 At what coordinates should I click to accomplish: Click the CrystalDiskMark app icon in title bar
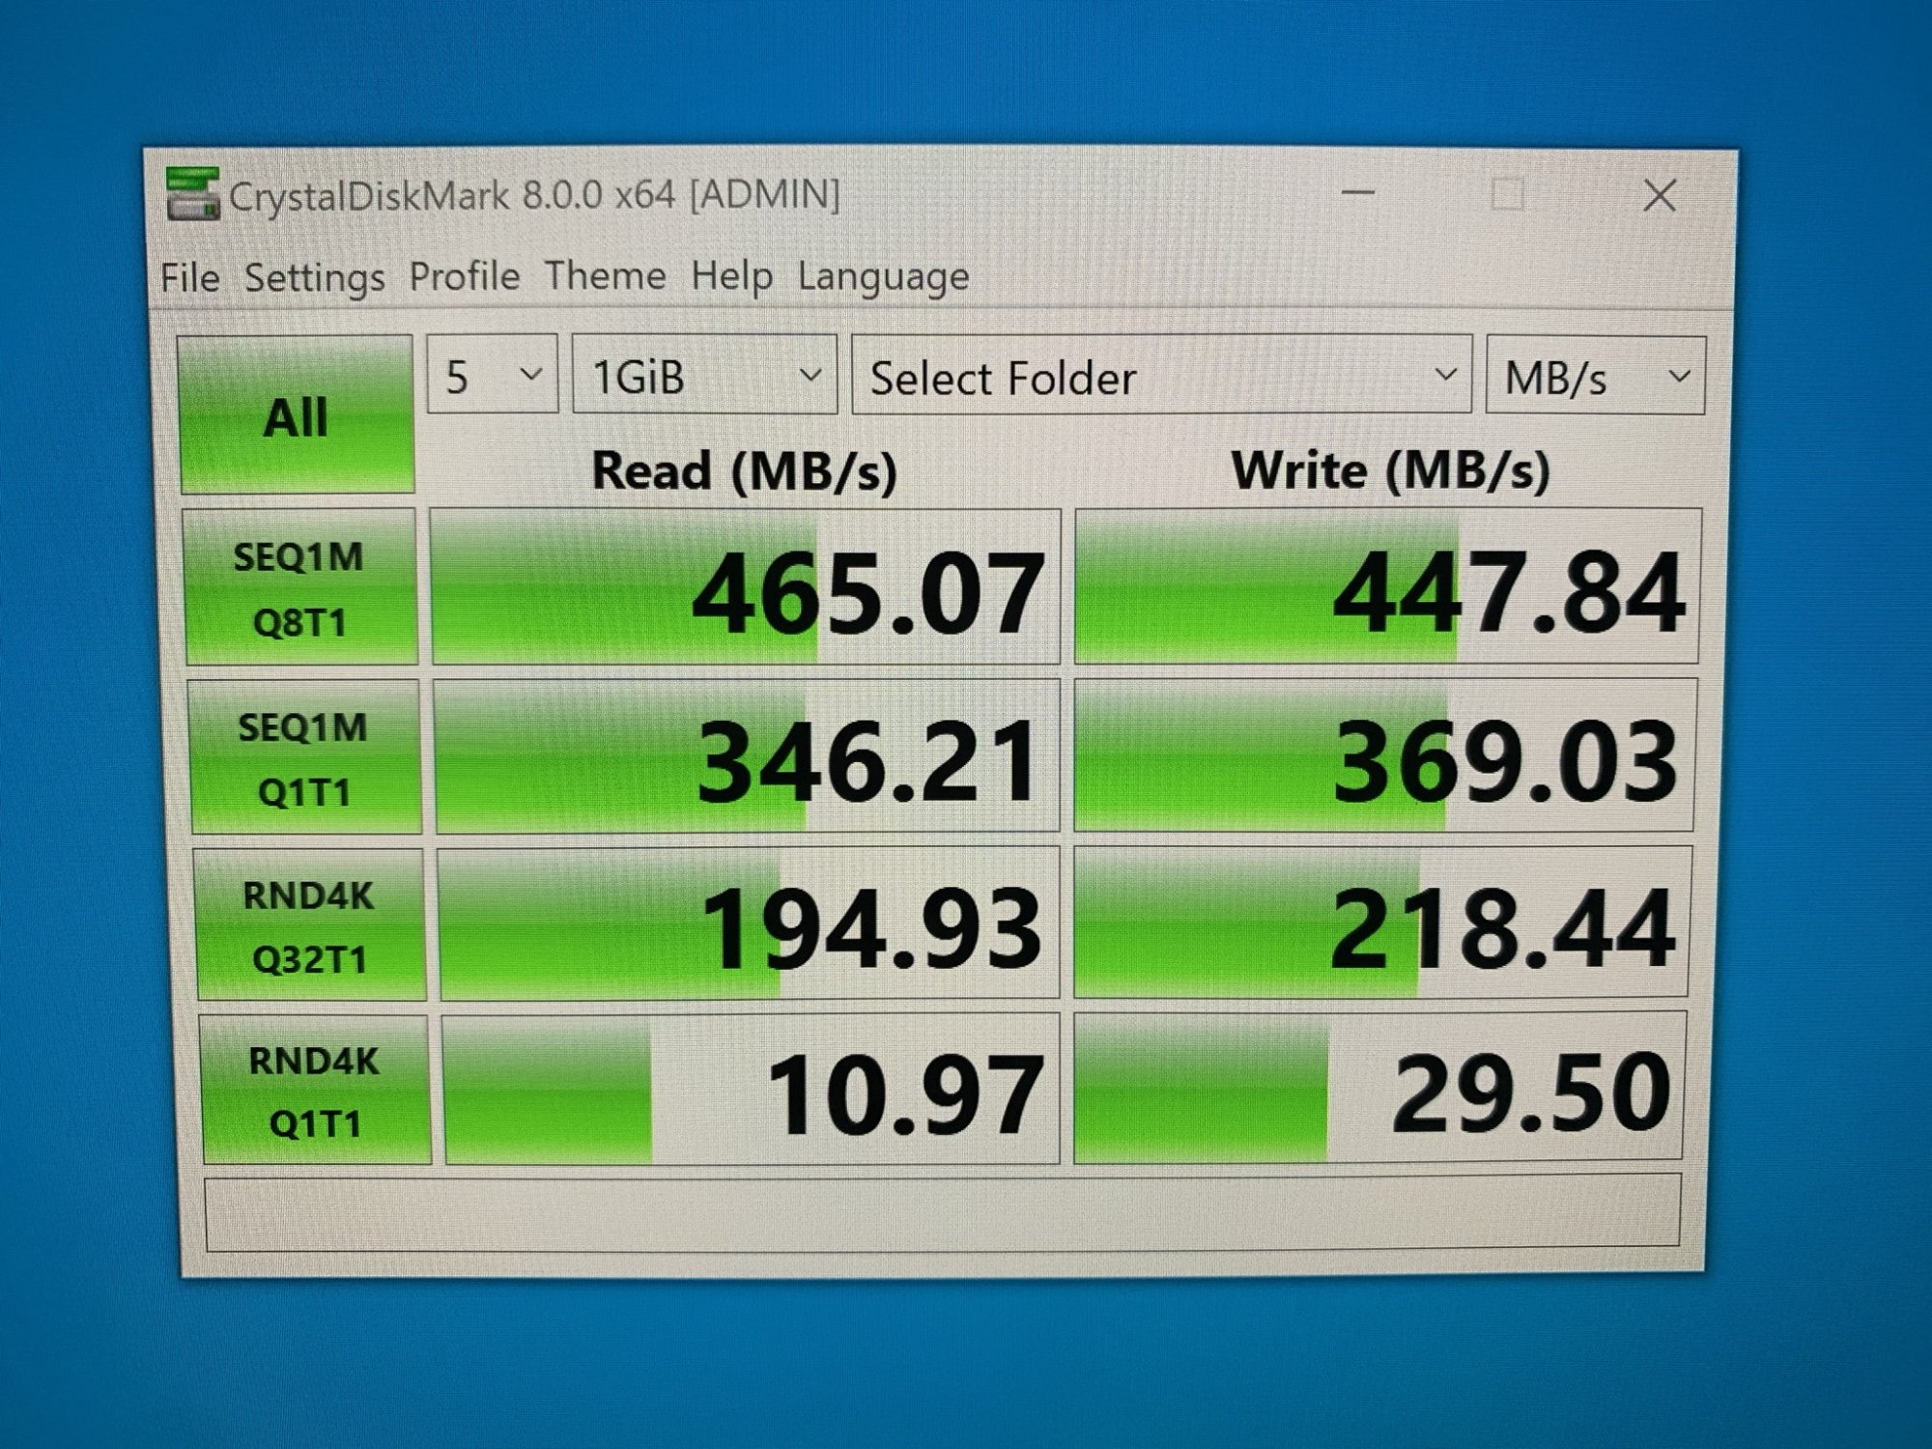(192, 194)
